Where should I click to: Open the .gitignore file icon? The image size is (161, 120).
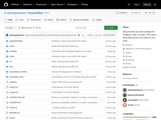click(7, 82)
